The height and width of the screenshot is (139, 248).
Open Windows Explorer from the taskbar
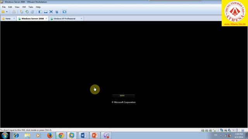pyautogui.click(x=28, y=136)
